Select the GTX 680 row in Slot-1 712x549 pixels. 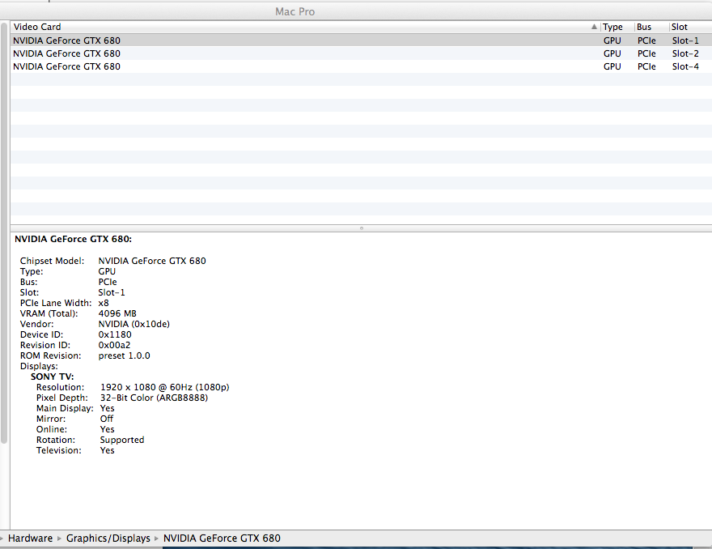pos(362,40)
